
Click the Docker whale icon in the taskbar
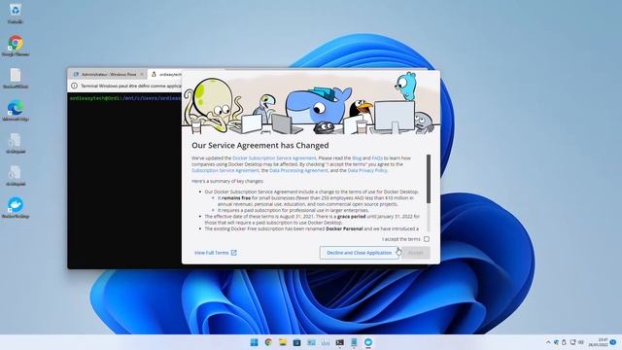tap(368, 342)
